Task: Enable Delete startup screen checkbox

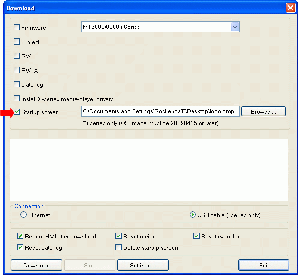Action: (x=119, y=247)
